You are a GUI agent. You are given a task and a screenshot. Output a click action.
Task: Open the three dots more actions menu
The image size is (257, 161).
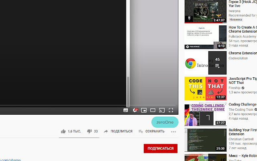tap(173, 132)
